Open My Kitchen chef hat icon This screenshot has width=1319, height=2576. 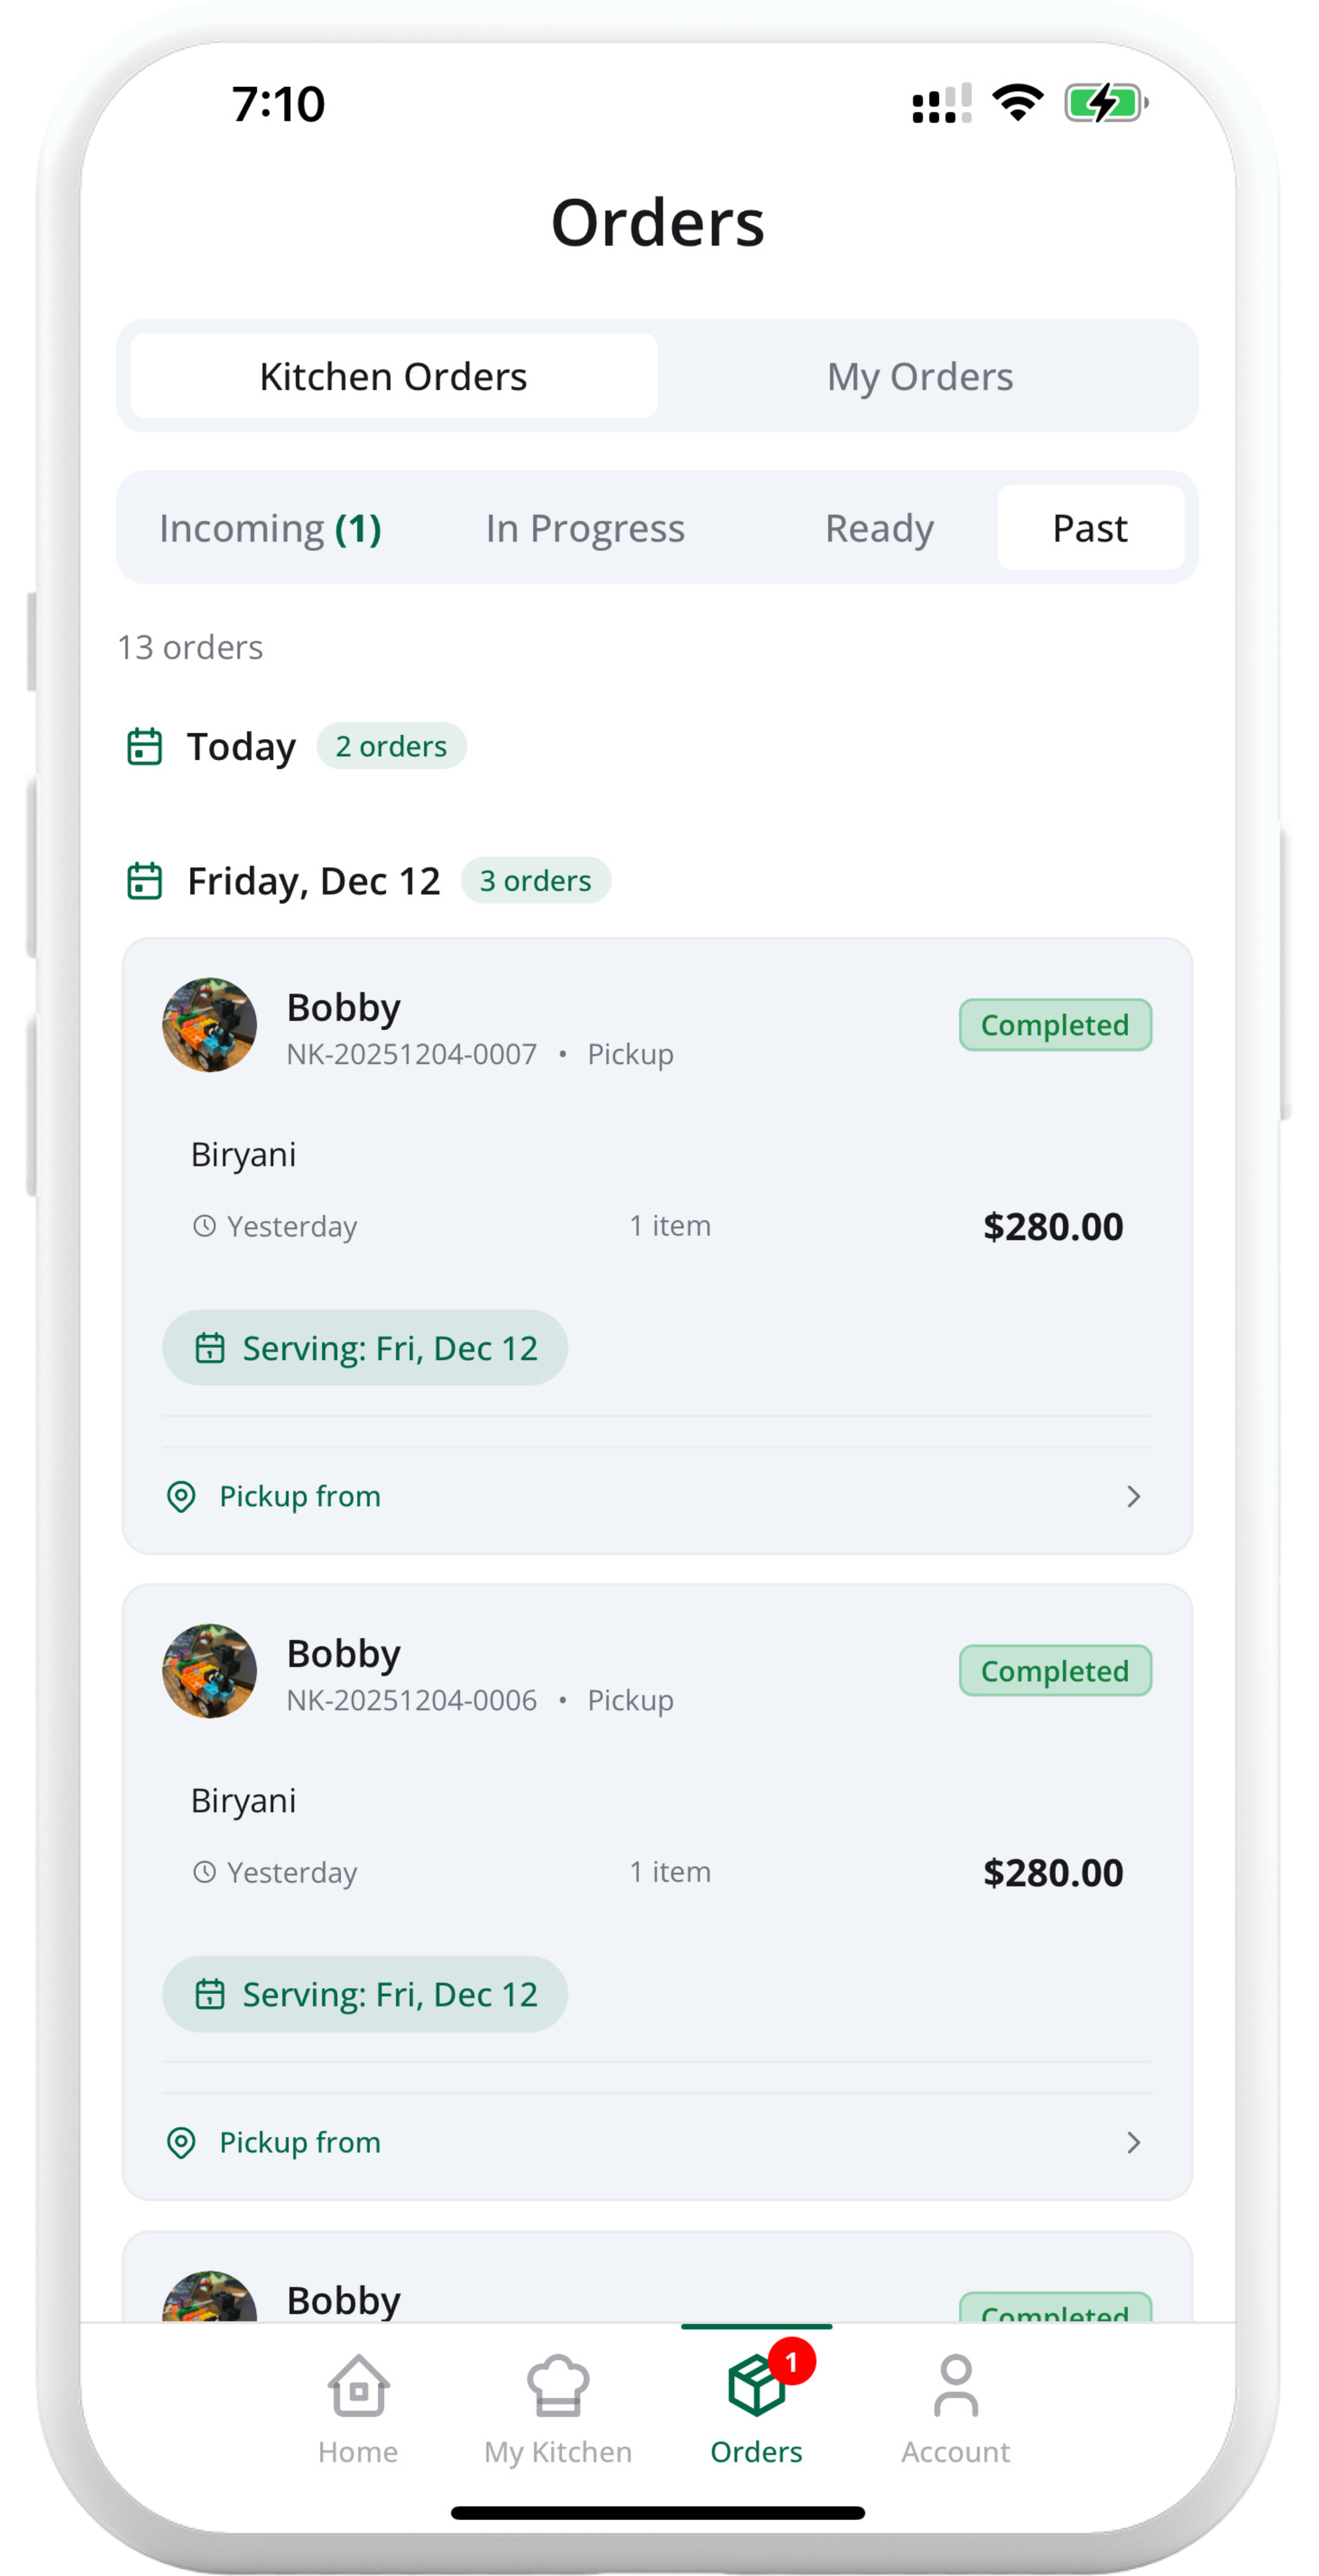click(x=558, y=2386)
